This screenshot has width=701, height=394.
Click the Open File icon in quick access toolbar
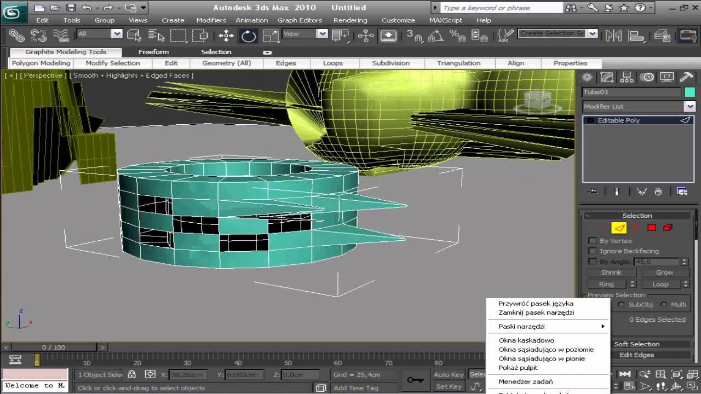55,8
